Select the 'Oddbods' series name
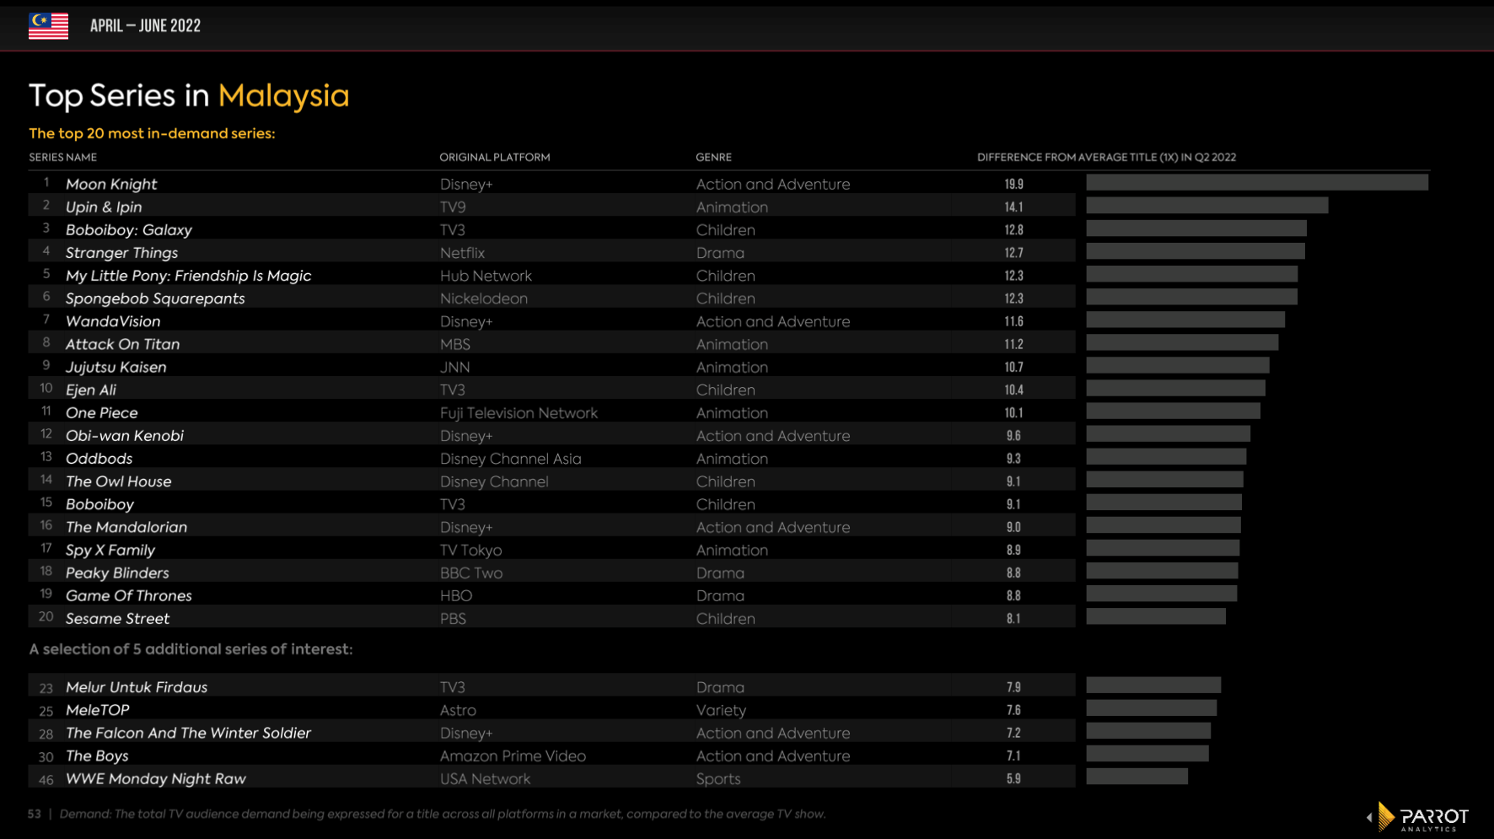Screen dimensions: 1494x839 coord(99,459)
